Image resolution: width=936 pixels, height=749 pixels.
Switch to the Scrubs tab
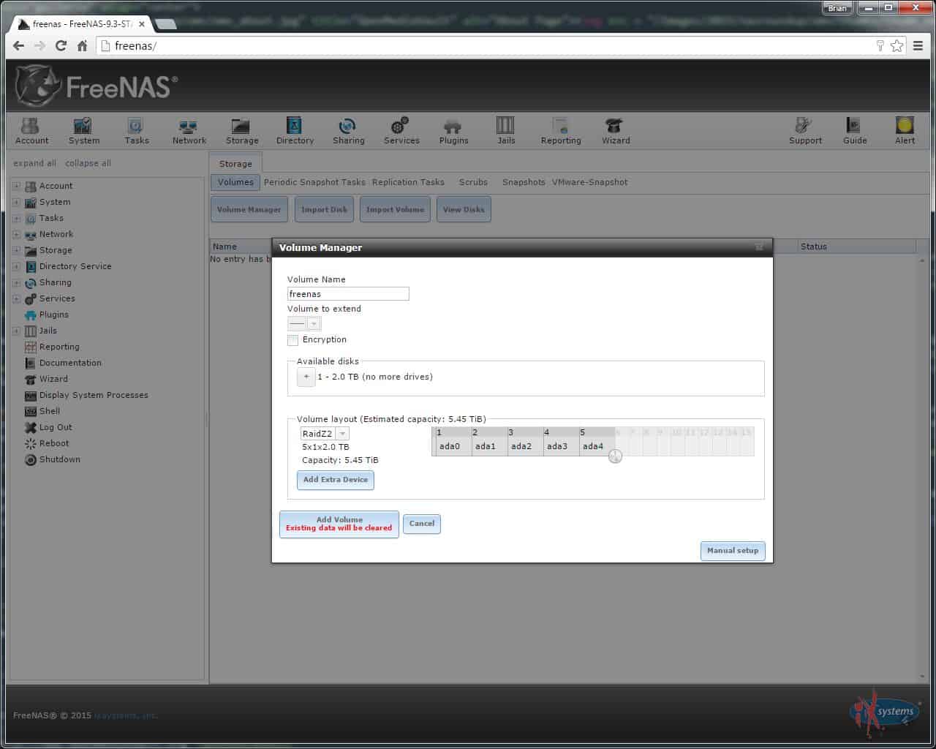click(x=473, y=182)
